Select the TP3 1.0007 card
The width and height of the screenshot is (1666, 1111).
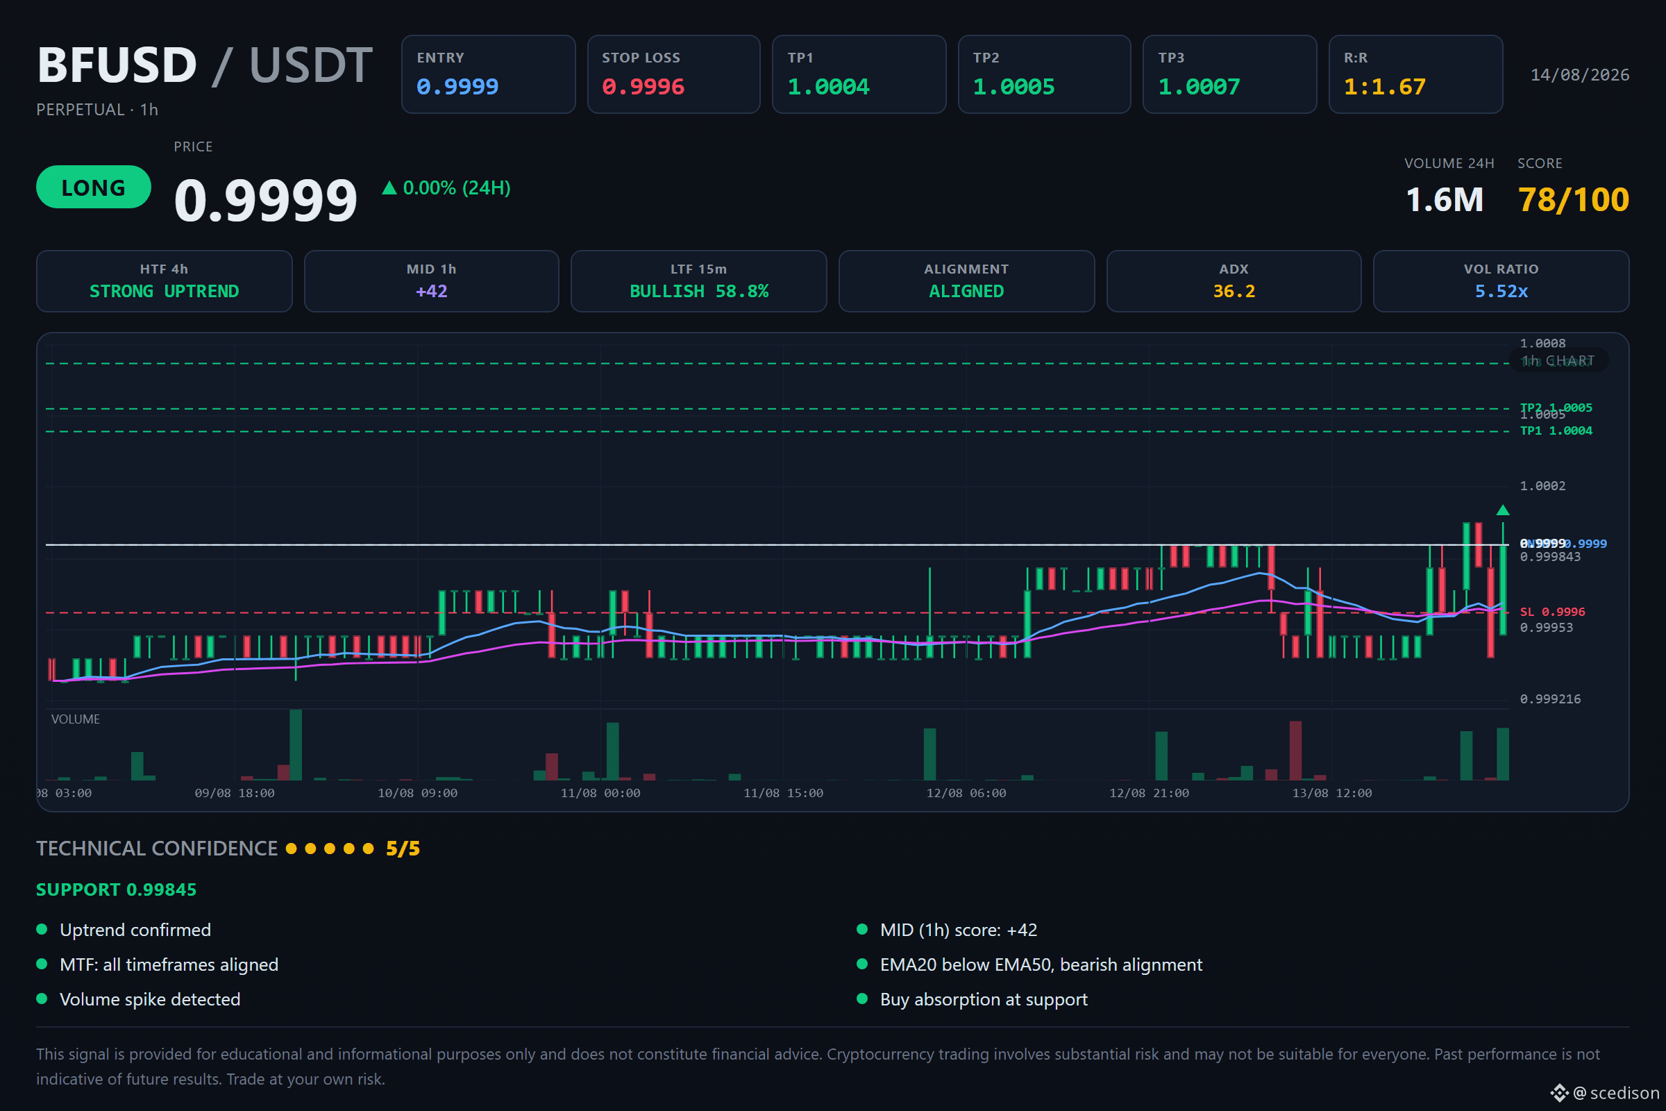[x=1229, y=74]
